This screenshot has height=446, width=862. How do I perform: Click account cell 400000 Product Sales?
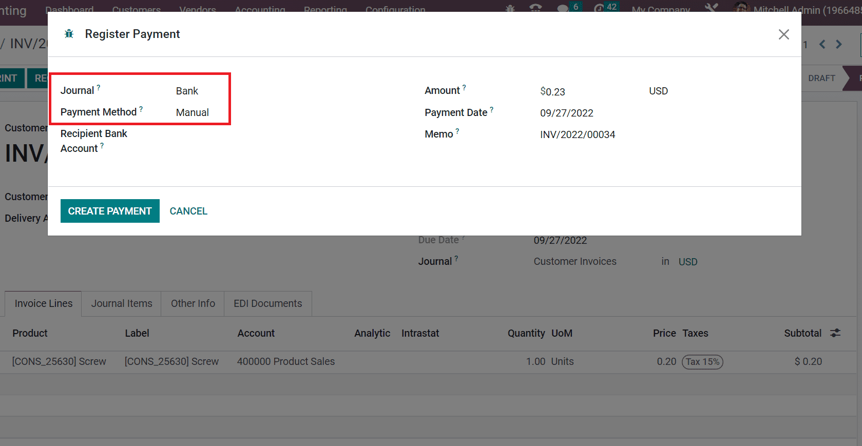coord(286,361)
